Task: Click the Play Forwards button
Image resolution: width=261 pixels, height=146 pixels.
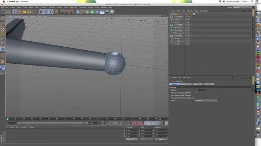Action: point(115,123)
